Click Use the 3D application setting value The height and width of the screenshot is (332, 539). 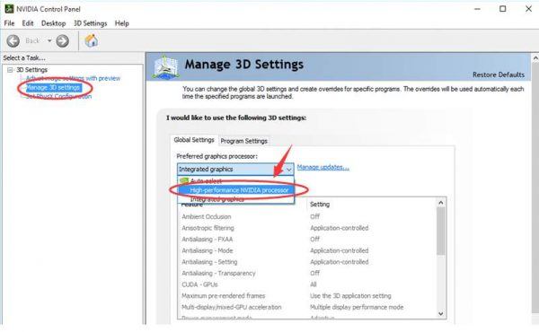tap(350, 295)
